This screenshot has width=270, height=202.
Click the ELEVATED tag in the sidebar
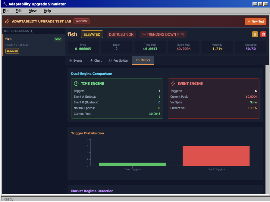(12, 51)
